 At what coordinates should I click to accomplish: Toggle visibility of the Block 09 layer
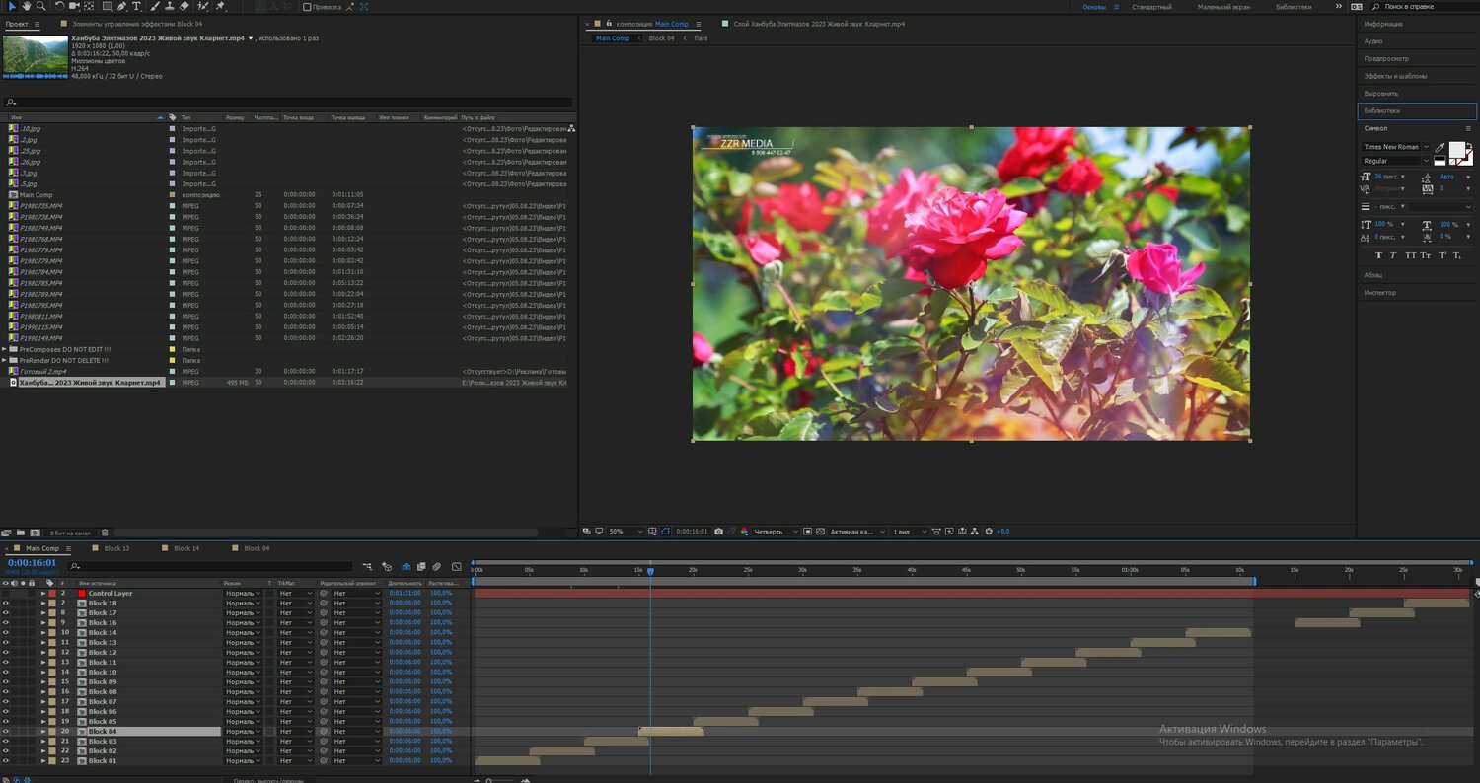point(6,681)
